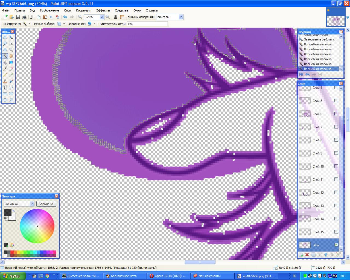
Task: Open the Изображение menu
Action: [x=49, y=10]
